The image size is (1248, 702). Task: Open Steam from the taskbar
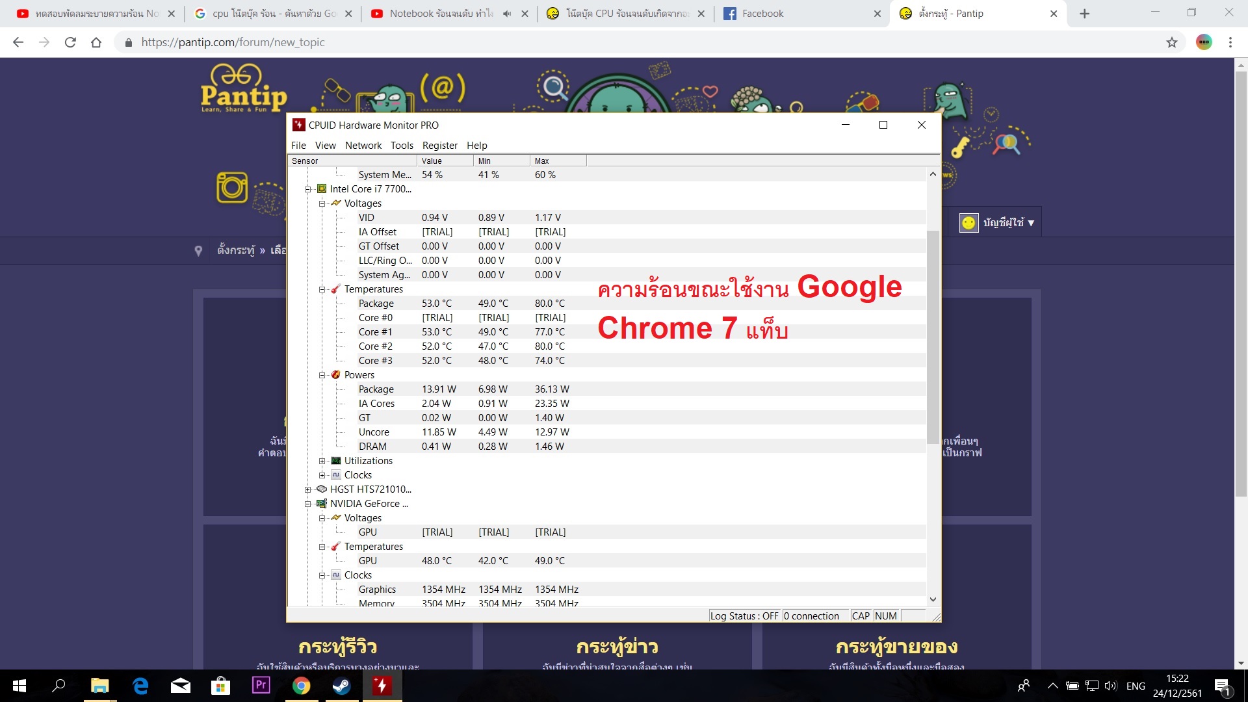342,686
